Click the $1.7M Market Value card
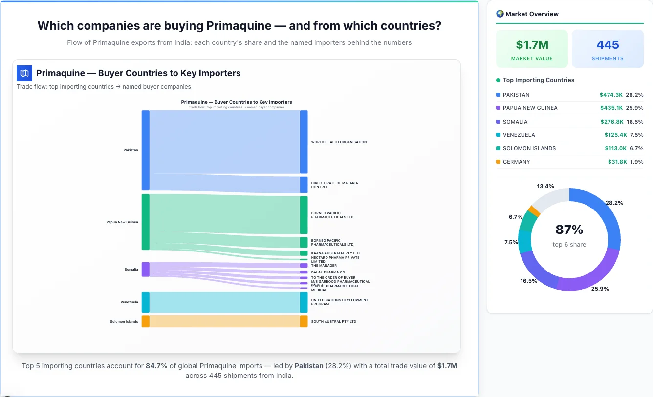The image size is (653, 397). pyautogui.click(x=532, y=48)
